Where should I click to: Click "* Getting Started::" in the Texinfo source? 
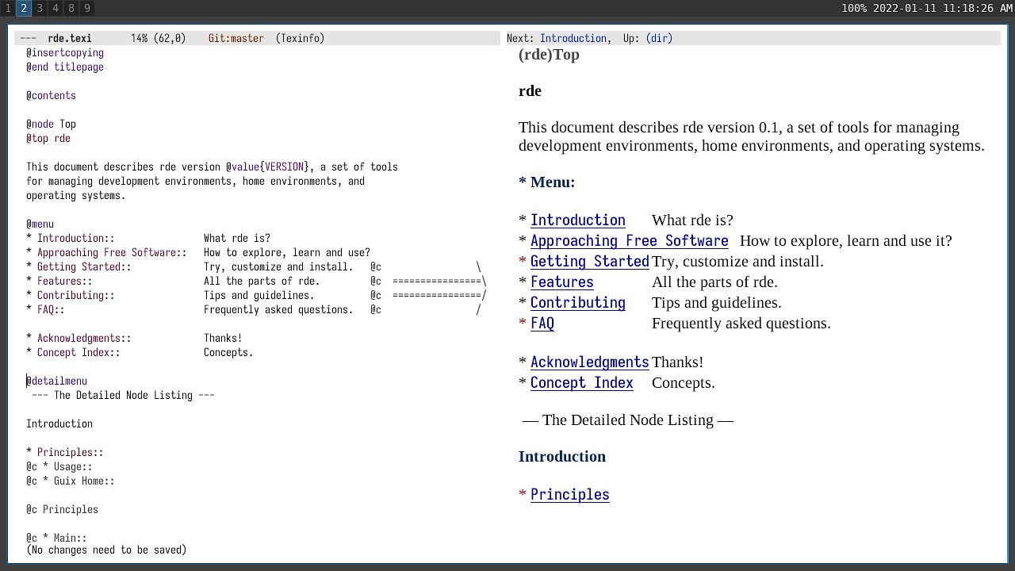[79, 267]
